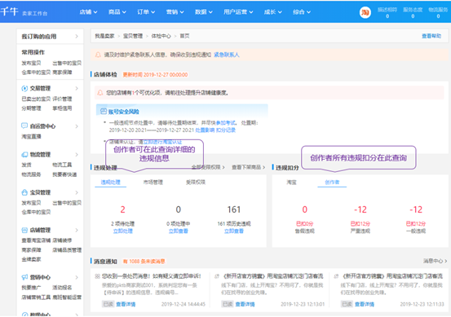Click the bell icon in emergency contact notice
This screenshot has width=451, height=317.
[98, 55]
